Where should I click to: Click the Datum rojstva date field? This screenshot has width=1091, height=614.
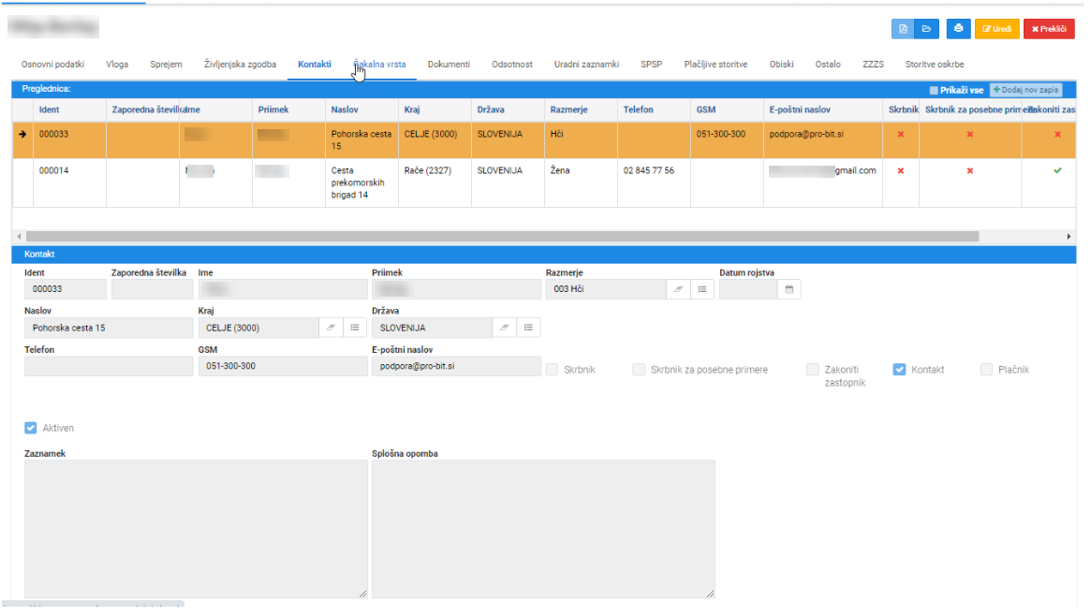click(748, 289)
